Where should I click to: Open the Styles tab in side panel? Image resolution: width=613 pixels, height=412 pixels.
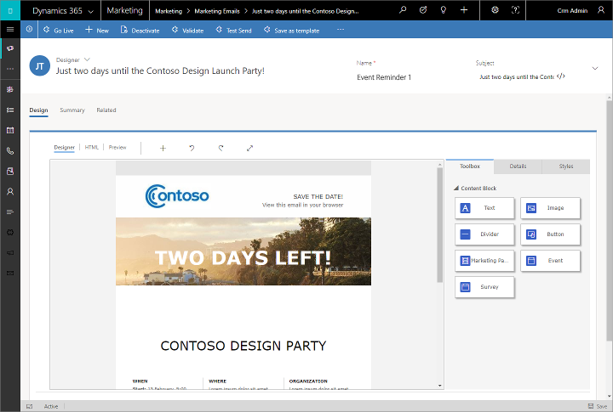pyautogui.click(x=565, y=166)
